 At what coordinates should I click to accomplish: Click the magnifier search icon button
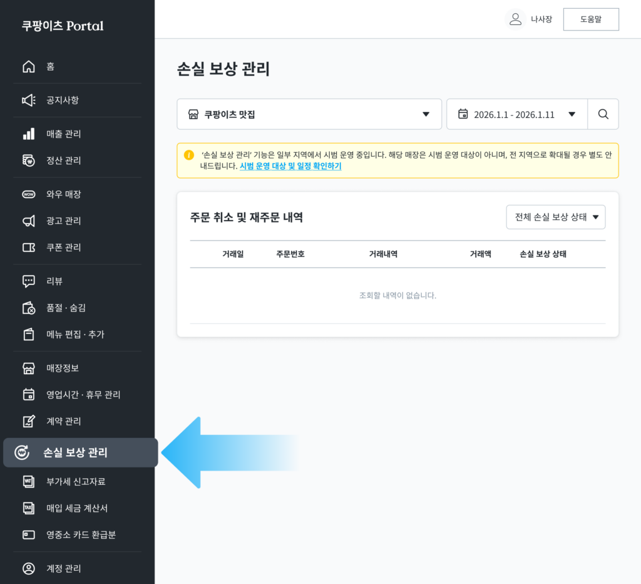click(603, 114)
